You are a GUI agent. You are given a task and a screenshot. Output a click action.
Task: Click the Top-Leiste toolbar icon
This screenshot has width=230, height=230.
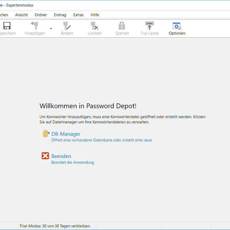[150, 26]
